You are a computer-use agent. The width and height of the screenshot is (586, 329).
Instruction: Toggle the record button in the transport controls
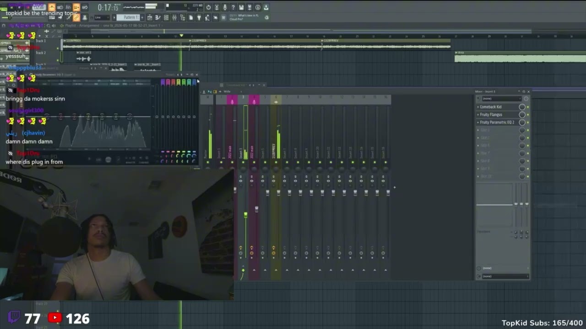[x=27, y=7]
